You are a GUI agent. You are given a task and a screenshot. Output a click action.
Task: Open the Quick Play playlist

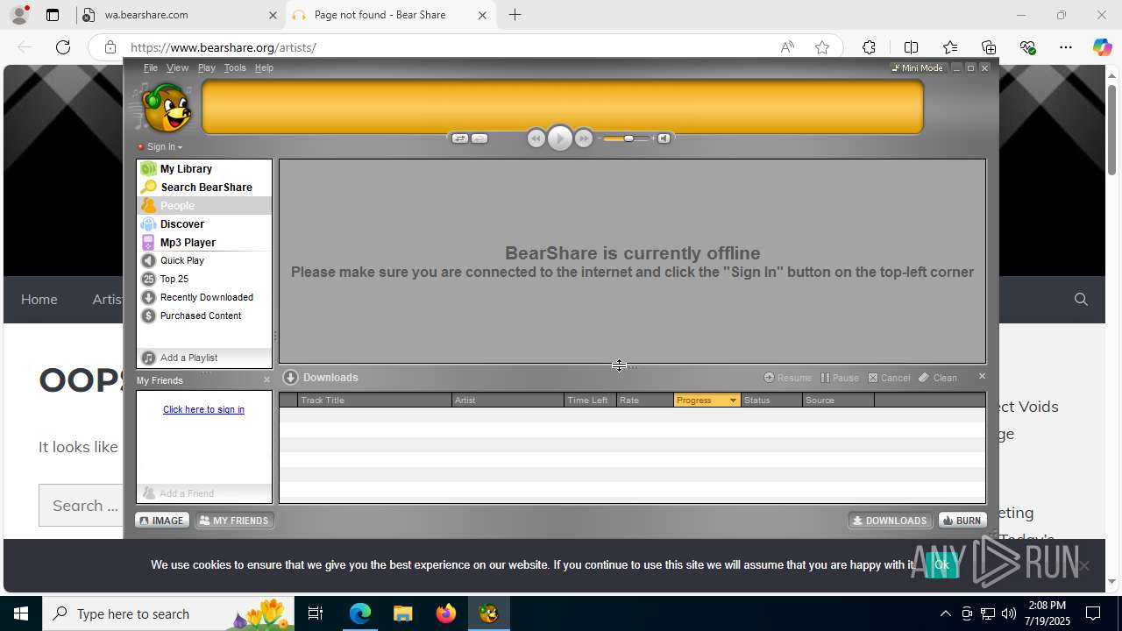tap(204, 260)
